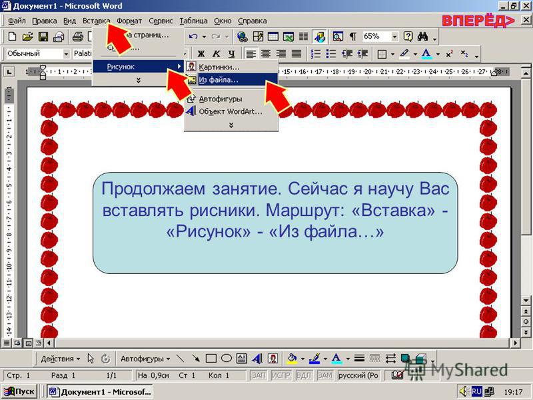Open the Действия drawing menu
This screenshot has height=400, width=533.
pos(60,359)
